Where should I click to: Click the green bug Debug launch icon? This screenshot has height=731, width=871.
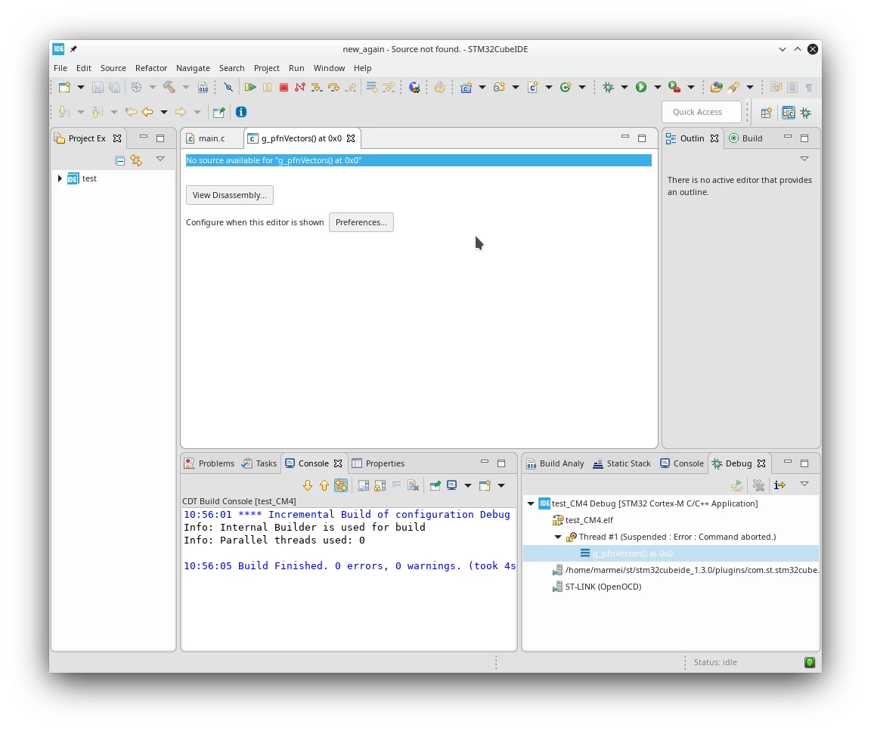tap(608, 87)
